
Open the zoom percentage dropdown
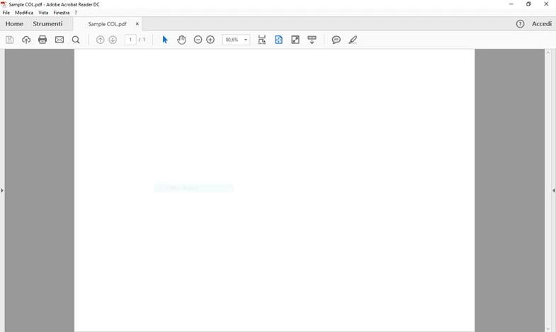pyautogui.click(x=246, y=40)
